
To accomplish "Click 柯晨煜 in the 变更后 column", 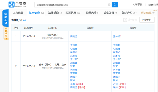I will coord(116,70).
